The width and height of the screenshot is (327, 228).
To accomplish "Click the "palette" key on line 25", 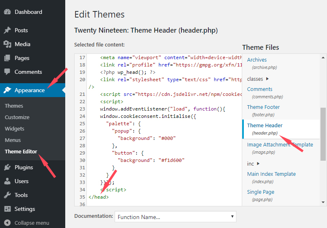I will (119, 124).
